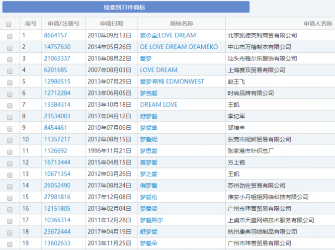Open registration number 14757630
335x250 pixels.
tap(57, 47)
